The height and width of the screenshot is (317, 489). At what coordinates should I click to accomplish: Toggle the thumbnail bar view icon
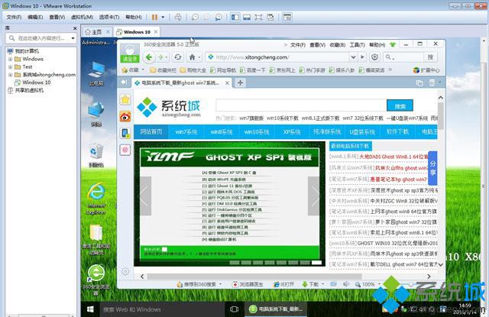click(x=247, y=17)
